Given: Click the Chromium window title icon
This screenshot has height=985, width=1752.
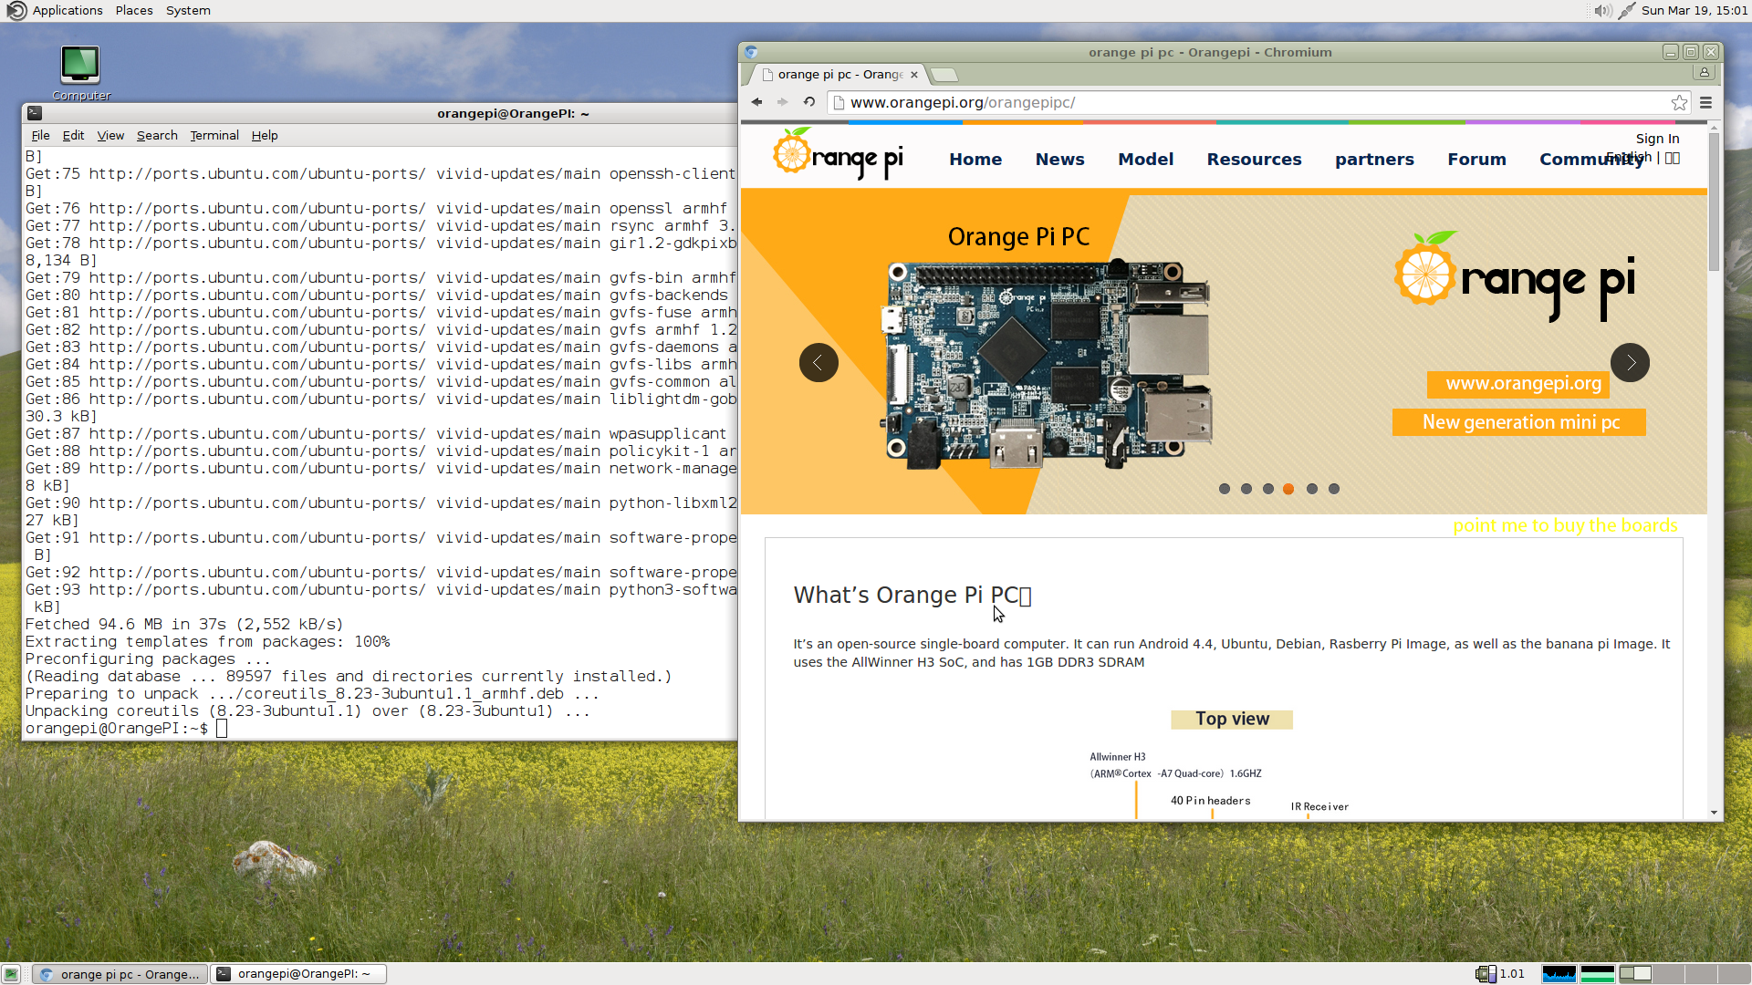Looking at the screenshot, I should (751, 52).
